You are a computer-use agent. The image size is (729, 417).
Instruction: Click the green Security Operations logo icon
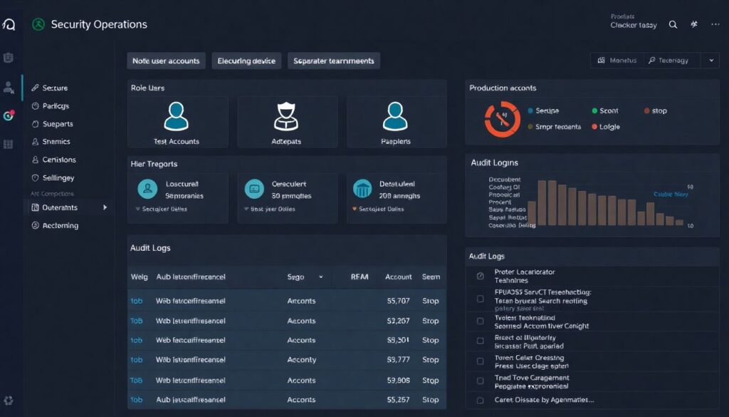pyautogui.click(x=38, y=24)
